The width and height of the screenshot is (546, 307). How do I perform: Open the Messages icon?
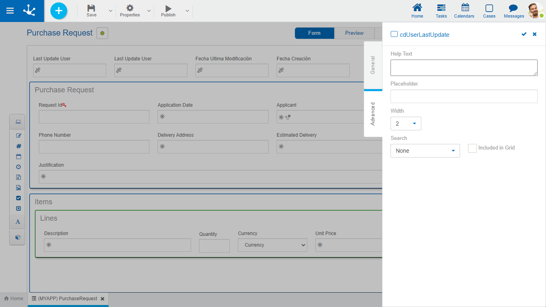[514, 11]
